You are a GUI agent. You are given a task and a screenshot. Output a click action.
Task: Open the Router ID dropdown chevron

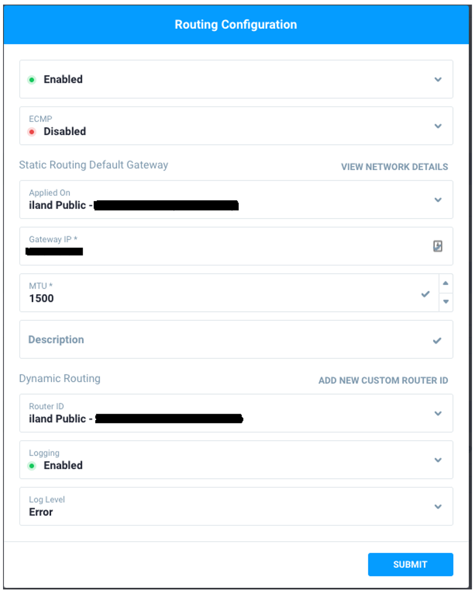pyautogui.click(x=438, y=413)
